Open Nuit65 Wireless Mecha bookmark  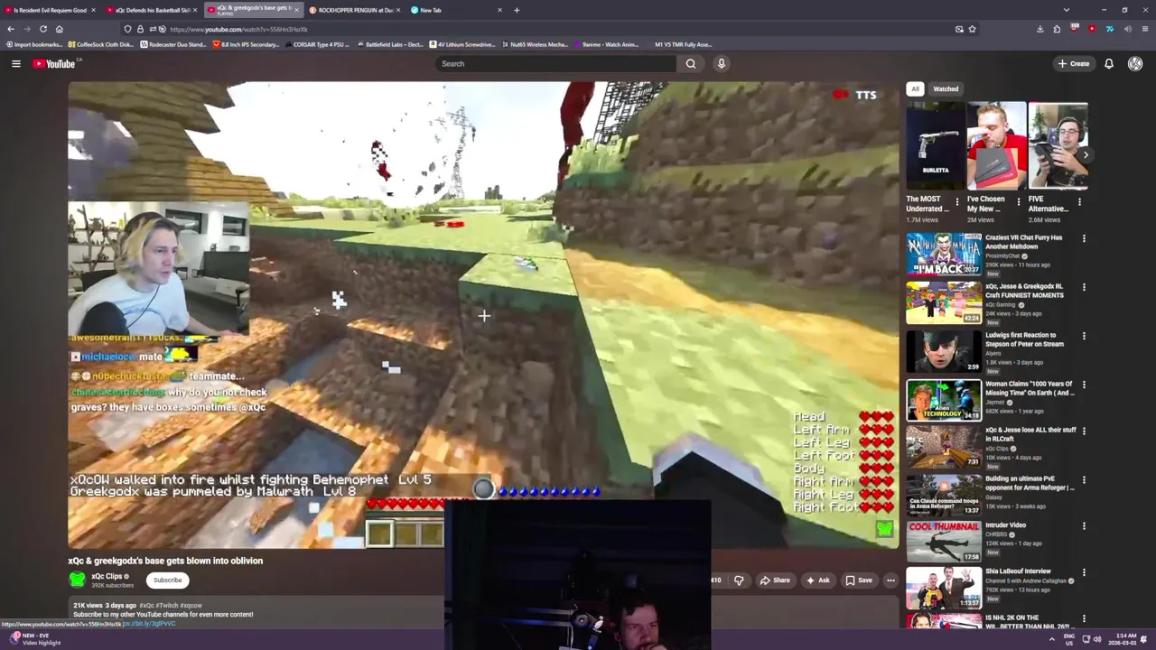[x=535, y=44]
